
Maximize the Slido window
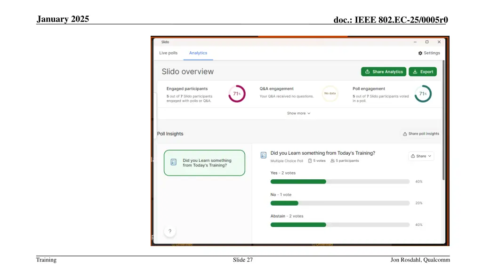click(x=427, y=42)
